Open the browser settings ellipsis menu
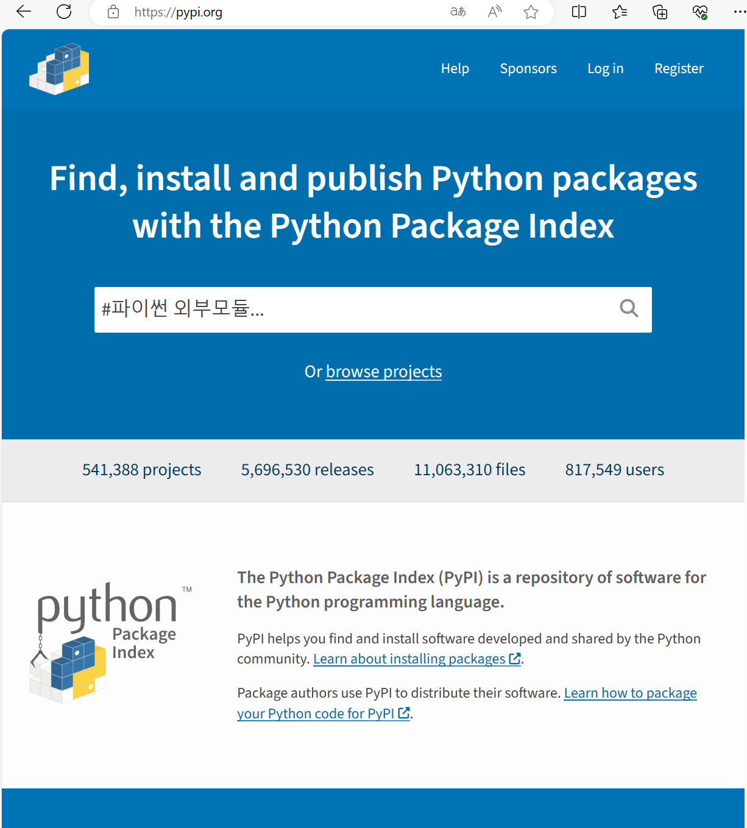The height and width of the screenshot is (828, 747). pyautogui.click(x=739, y=12)
